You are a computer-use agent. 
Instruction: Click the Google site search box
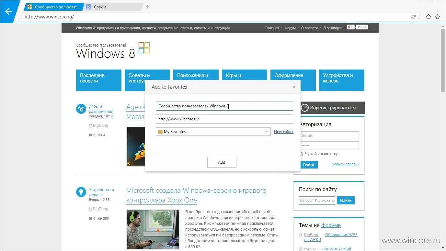point(317,201)
